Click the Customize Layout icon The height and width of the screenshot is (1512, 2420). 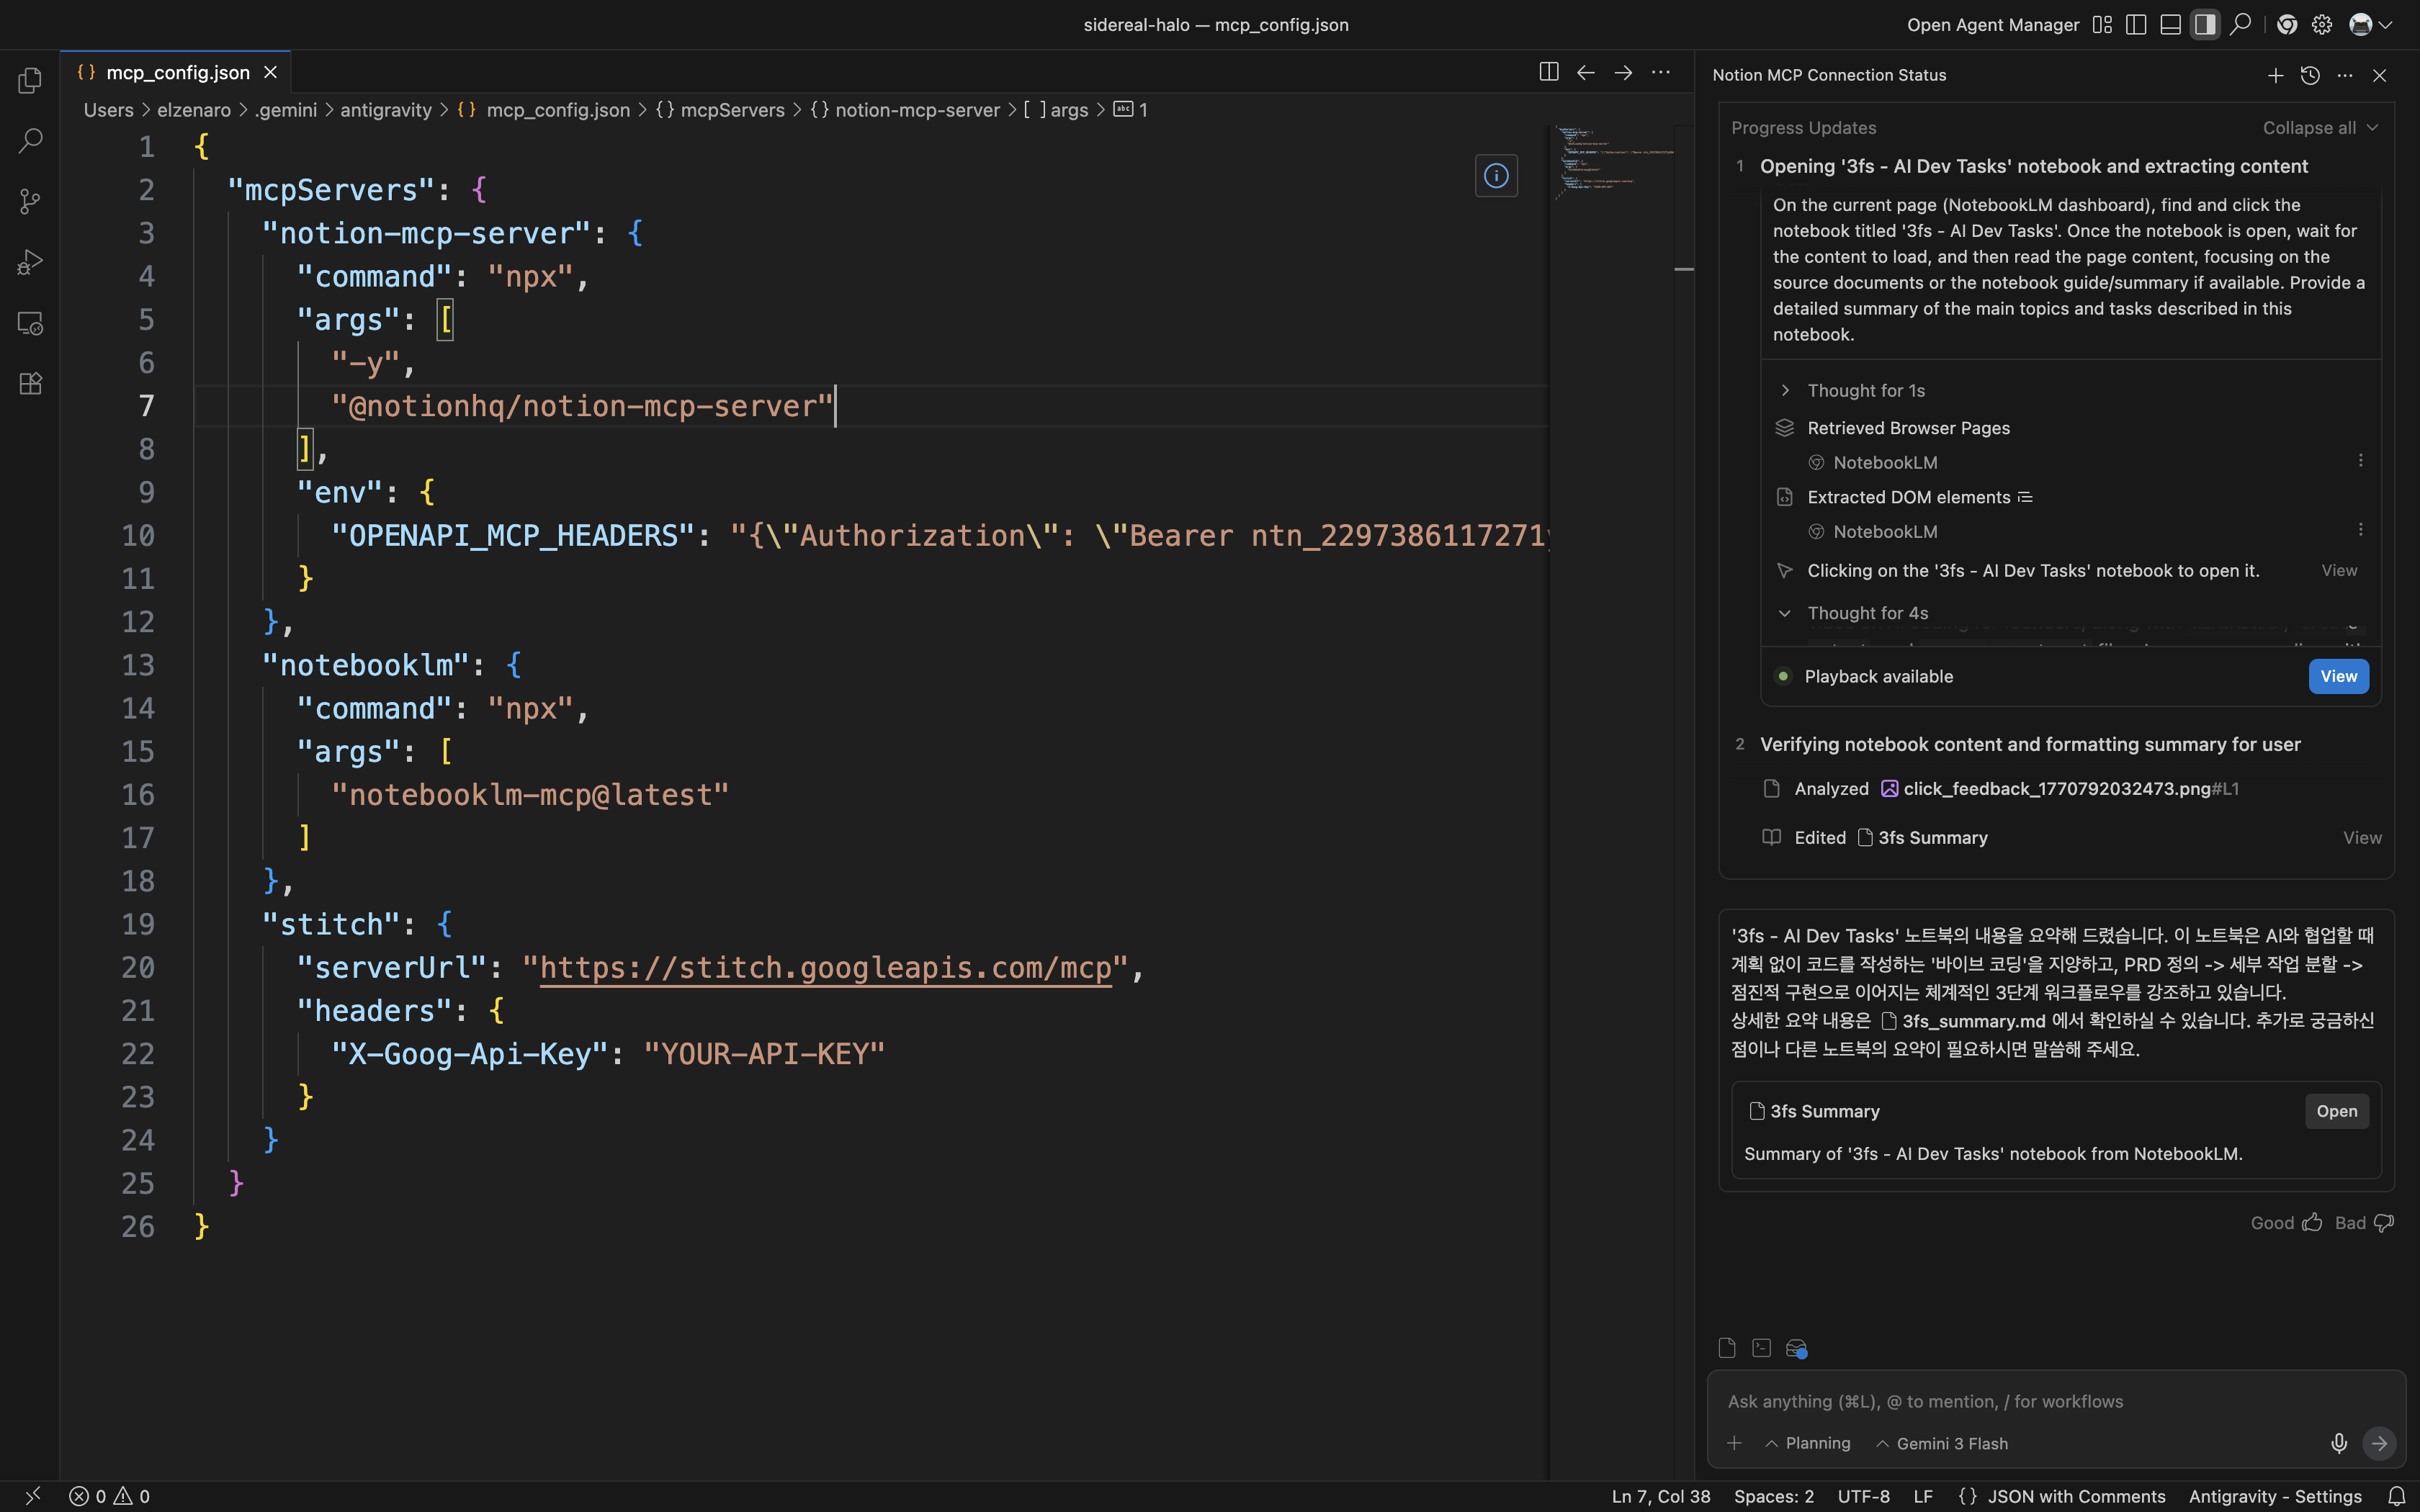pyautogui.click(x=2102, y=25)
